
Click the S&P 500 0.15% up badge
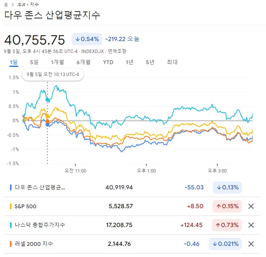click(x=227, y=206)
